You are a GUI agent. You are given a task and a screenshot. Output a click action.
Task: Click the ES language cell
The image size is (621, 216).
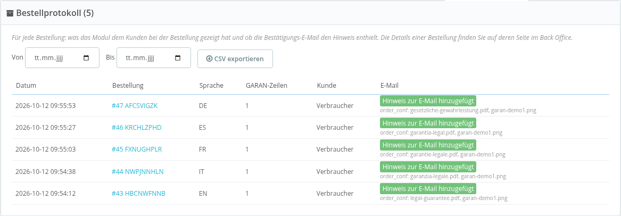point(203,127)
